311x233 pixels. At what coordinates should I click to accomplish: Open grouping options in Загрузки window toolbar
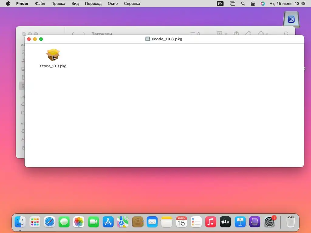coord(222,33)
